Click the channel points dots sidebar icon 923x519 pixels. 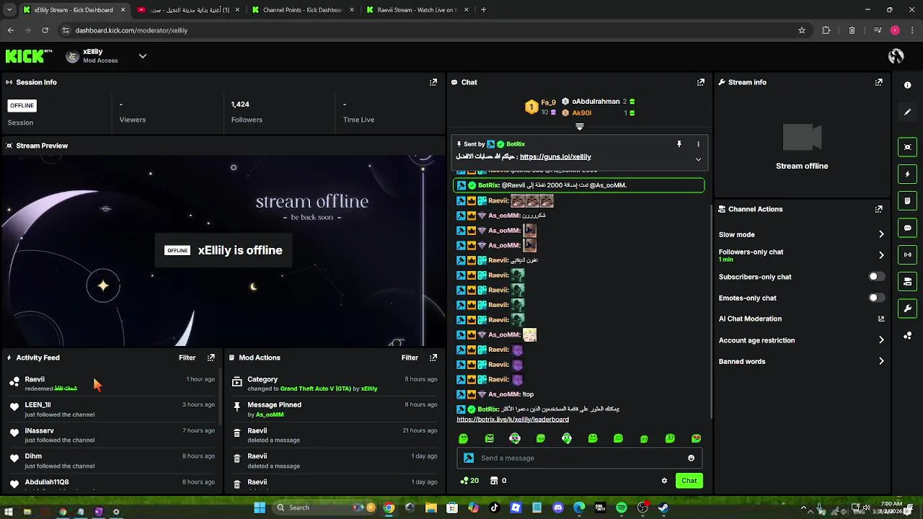(907, 336)
